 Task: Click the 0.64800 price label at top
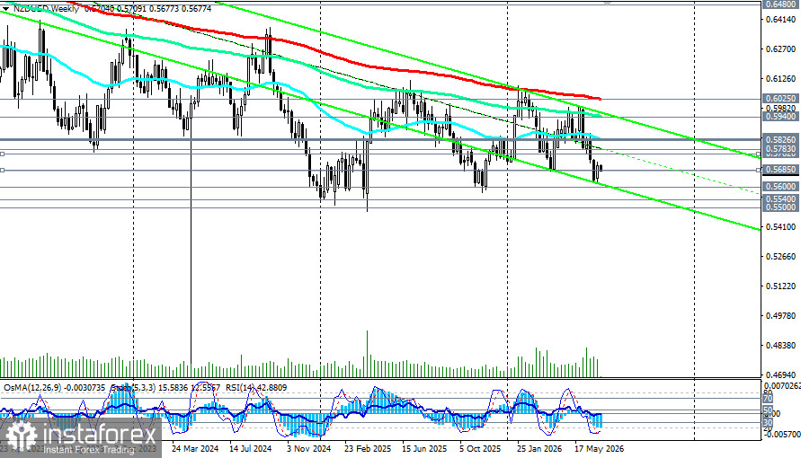781,4
